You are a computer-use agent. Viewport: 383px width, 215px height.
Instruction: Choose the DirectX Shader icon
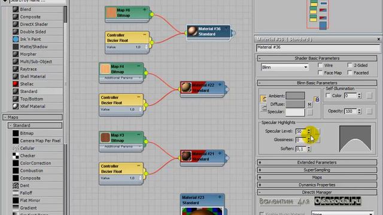(16, 24)
